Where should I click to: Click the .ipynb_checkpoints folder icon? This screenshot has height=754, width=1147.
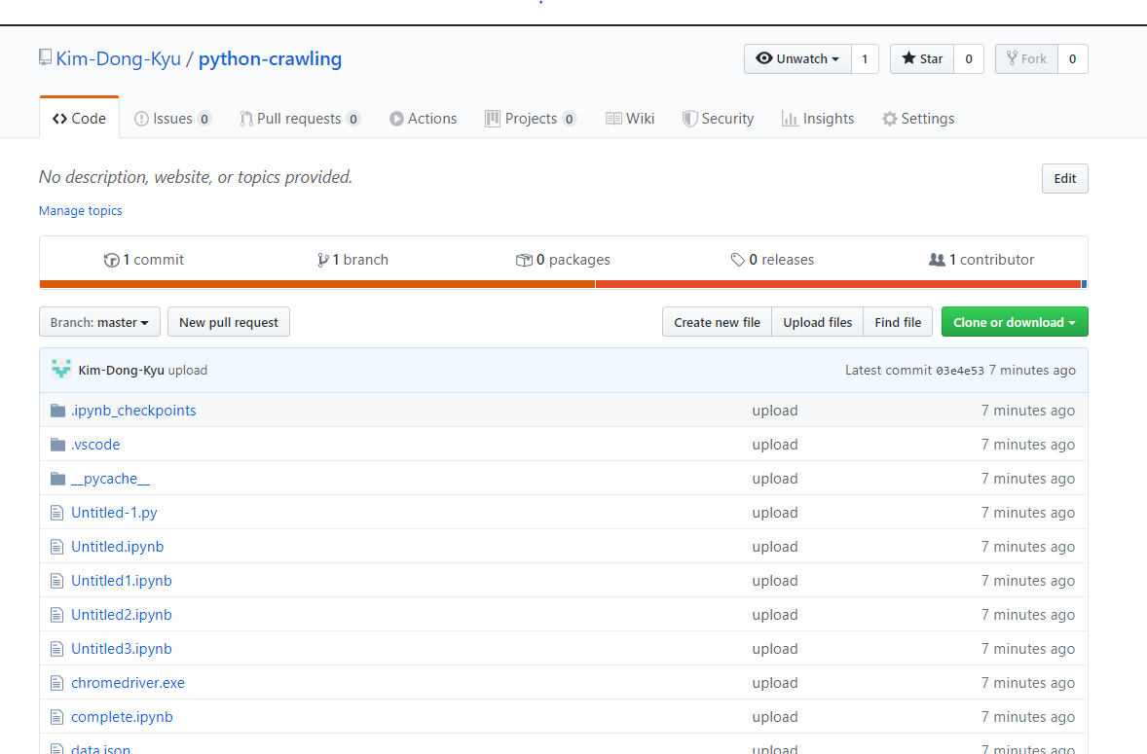[x=57, y=411]
